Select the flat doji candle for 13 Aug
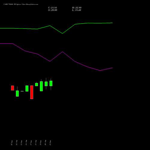 [x=22, y=91]
